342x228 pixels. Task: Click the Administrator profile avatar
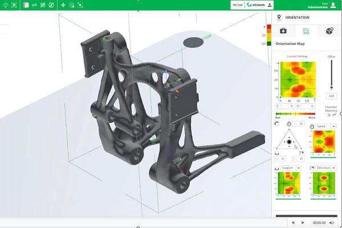point(333,5)
